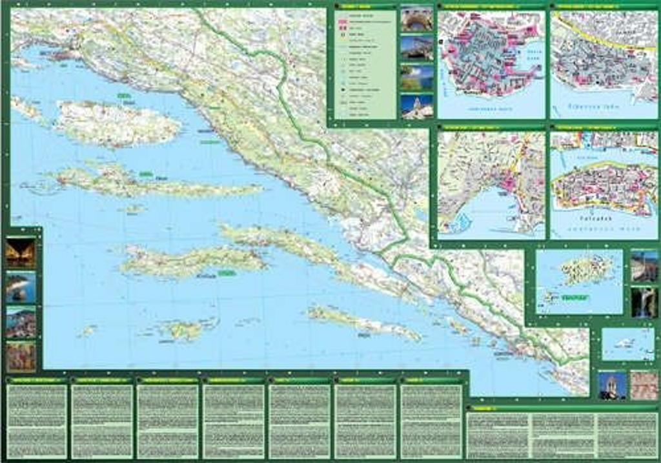
Task: Open the stone arch photo thumbnail
Action: coord(416,18)
